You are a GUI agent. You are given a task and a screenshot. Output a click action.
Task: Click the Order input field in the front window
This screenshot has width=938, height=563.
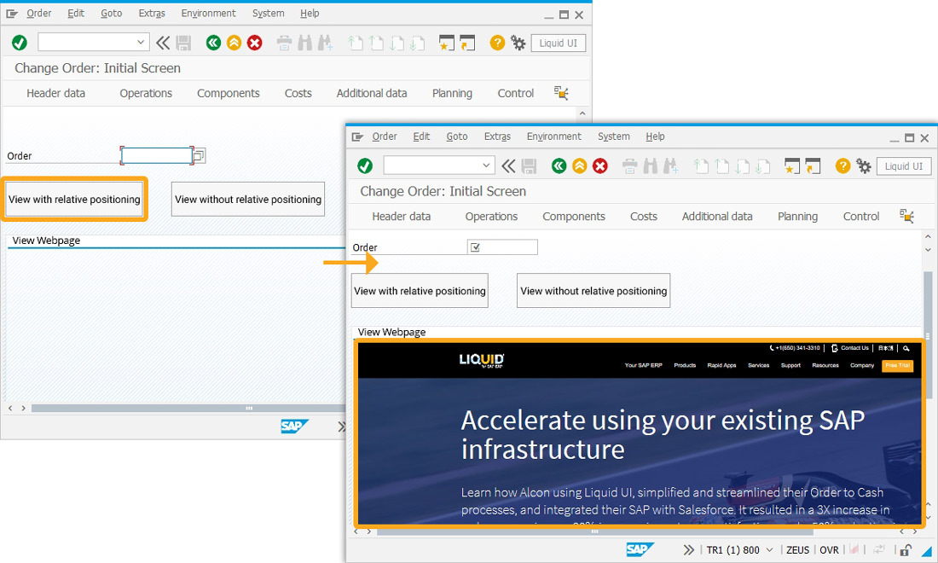(x=502, y=247)
